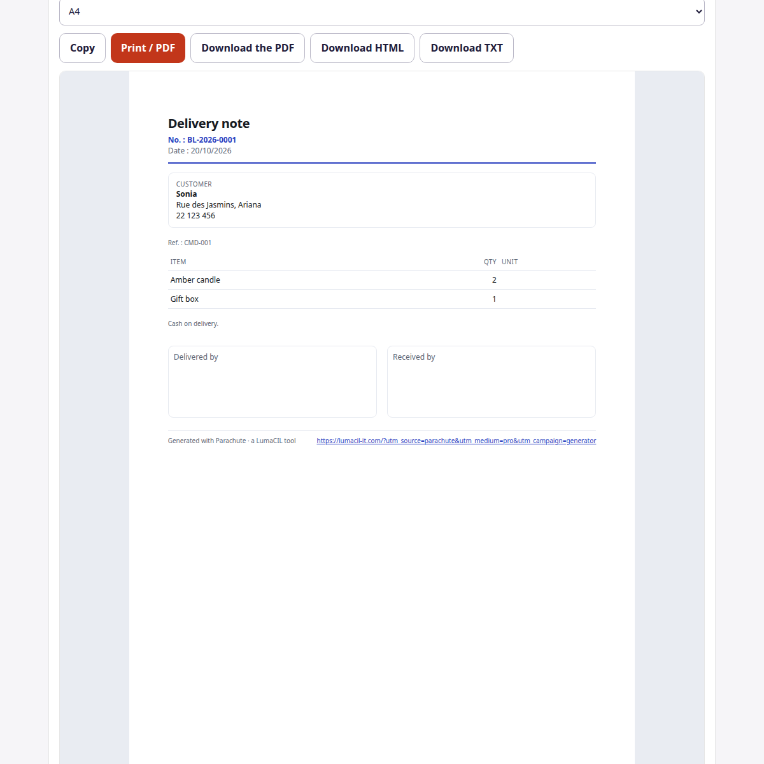Click the Date : 20/10/2026 text
This screenshot has height=764, width=764.
tap(200, 151)
